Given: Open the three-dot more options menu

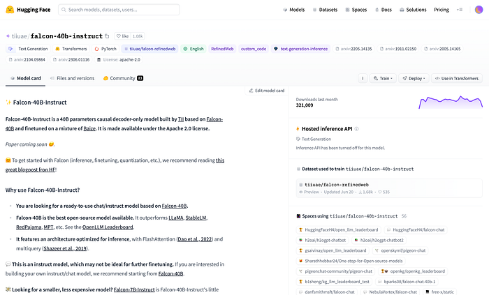Looking at the screenshot, I should [363, 78].
